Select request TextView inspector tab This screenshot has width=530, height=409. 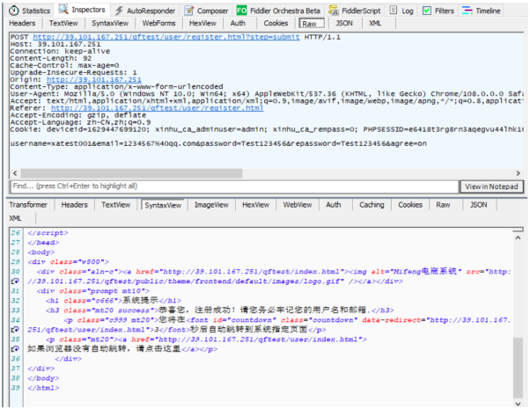(63, 23)
